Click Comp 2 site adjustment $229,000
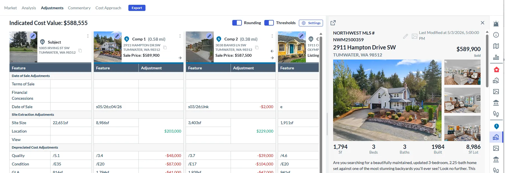Image resolution: width=514 pixels, height=173 pixels. [265, 131]
